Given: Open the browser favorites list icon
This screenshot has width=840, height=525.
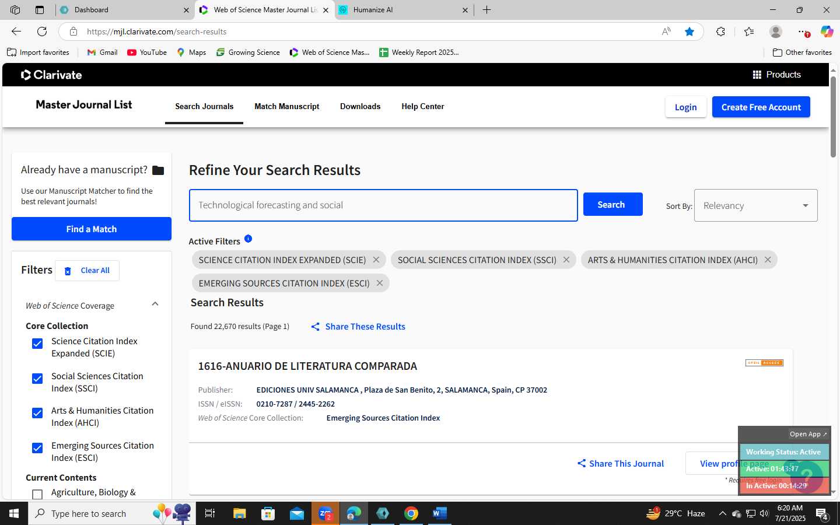Looking at the screenshot, I should 749,32.
